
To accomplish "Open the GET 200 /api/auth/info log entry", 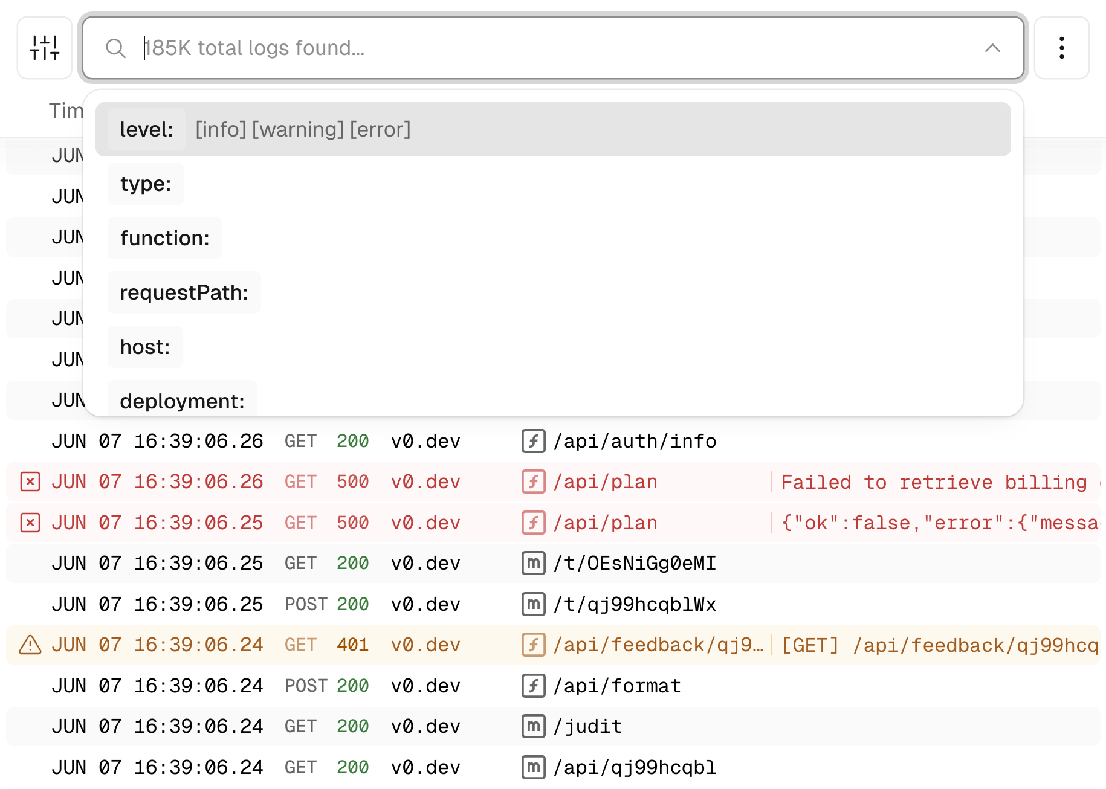I will click(x=635, y=441).
